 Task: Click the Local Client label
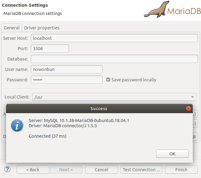tap(17, 97)
